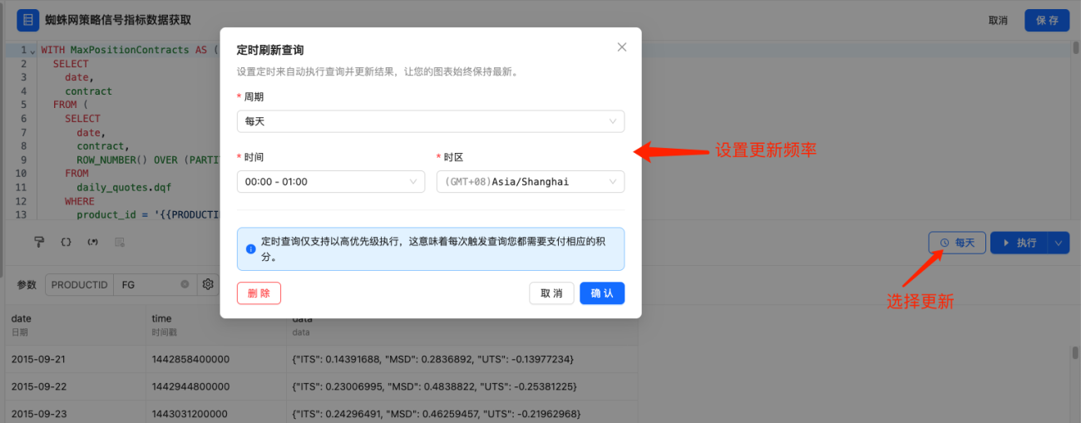
Task: Click cell 2015-09-21 in results table
Action: click(x=74, y=359)
